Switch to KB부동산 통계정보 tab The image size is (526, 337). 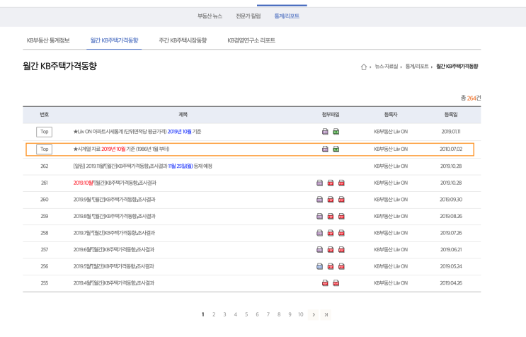(48, 40)
